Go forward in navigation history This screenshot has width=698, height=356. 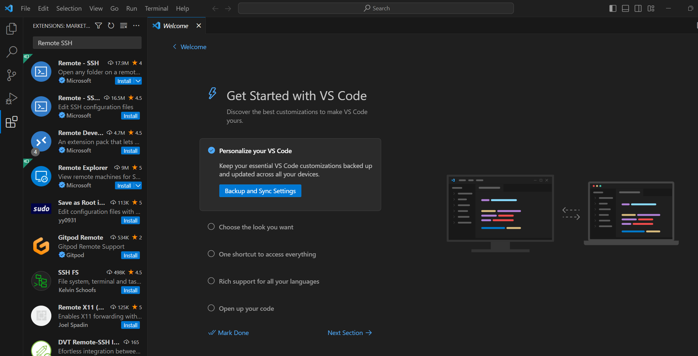click(x=228, y=8)
